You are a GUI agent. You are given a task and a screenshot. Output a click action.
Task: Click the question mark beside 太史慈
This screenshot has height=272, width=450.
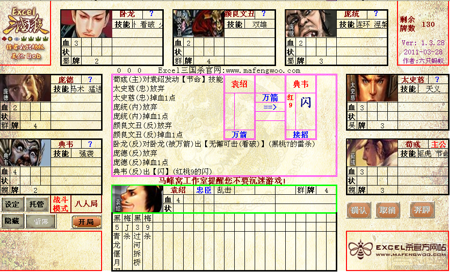pyautogui.click(x=437, y=79)
